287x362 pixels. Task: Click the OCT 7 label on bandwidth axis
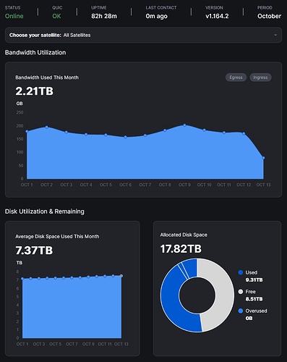point(145,185)
